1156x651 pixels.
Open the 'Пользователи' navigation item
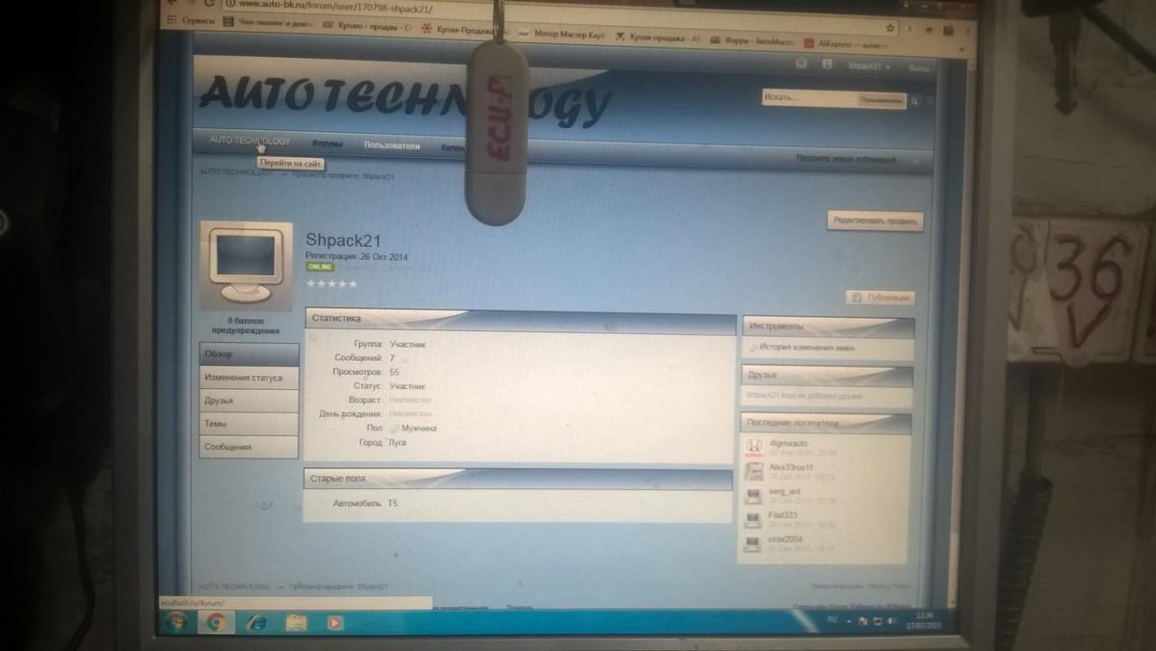[392, 146]
